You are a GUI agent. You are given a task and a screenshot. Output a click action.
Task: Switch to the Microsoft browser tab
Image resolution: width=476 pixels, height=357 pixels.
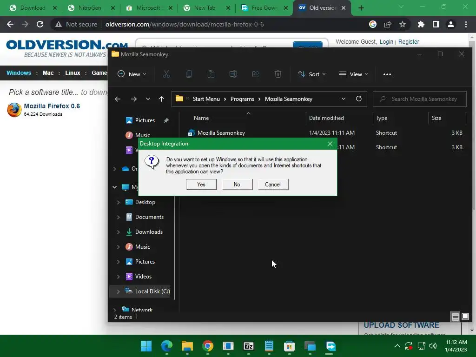tap(148, 8)
